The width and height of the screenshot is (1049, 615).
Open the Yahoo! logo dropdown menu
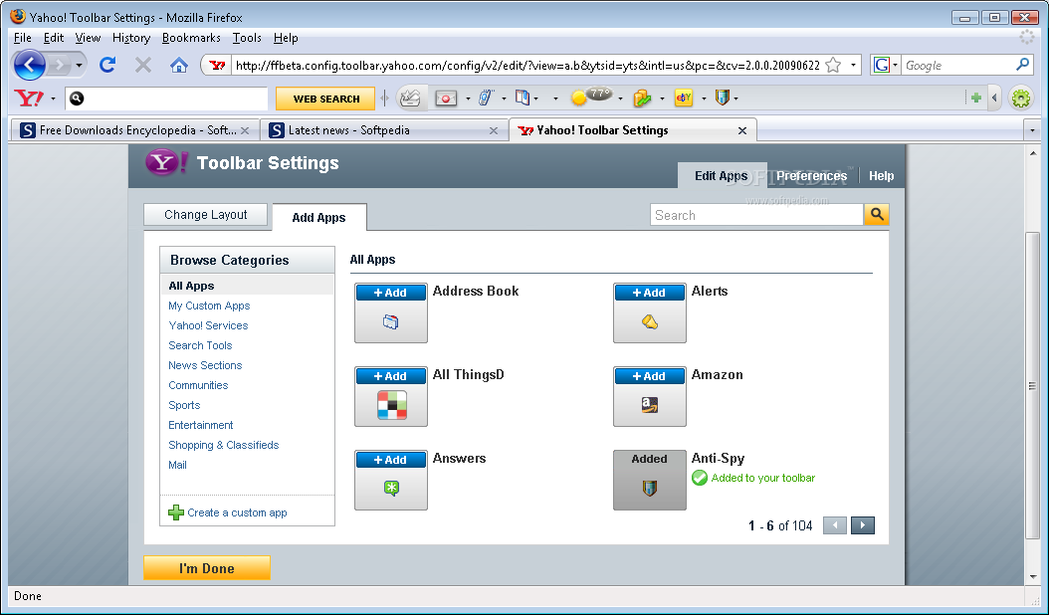coord(53,99)
